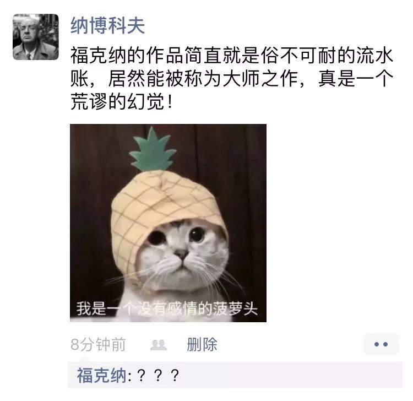Delete the post via 删除

202,344
